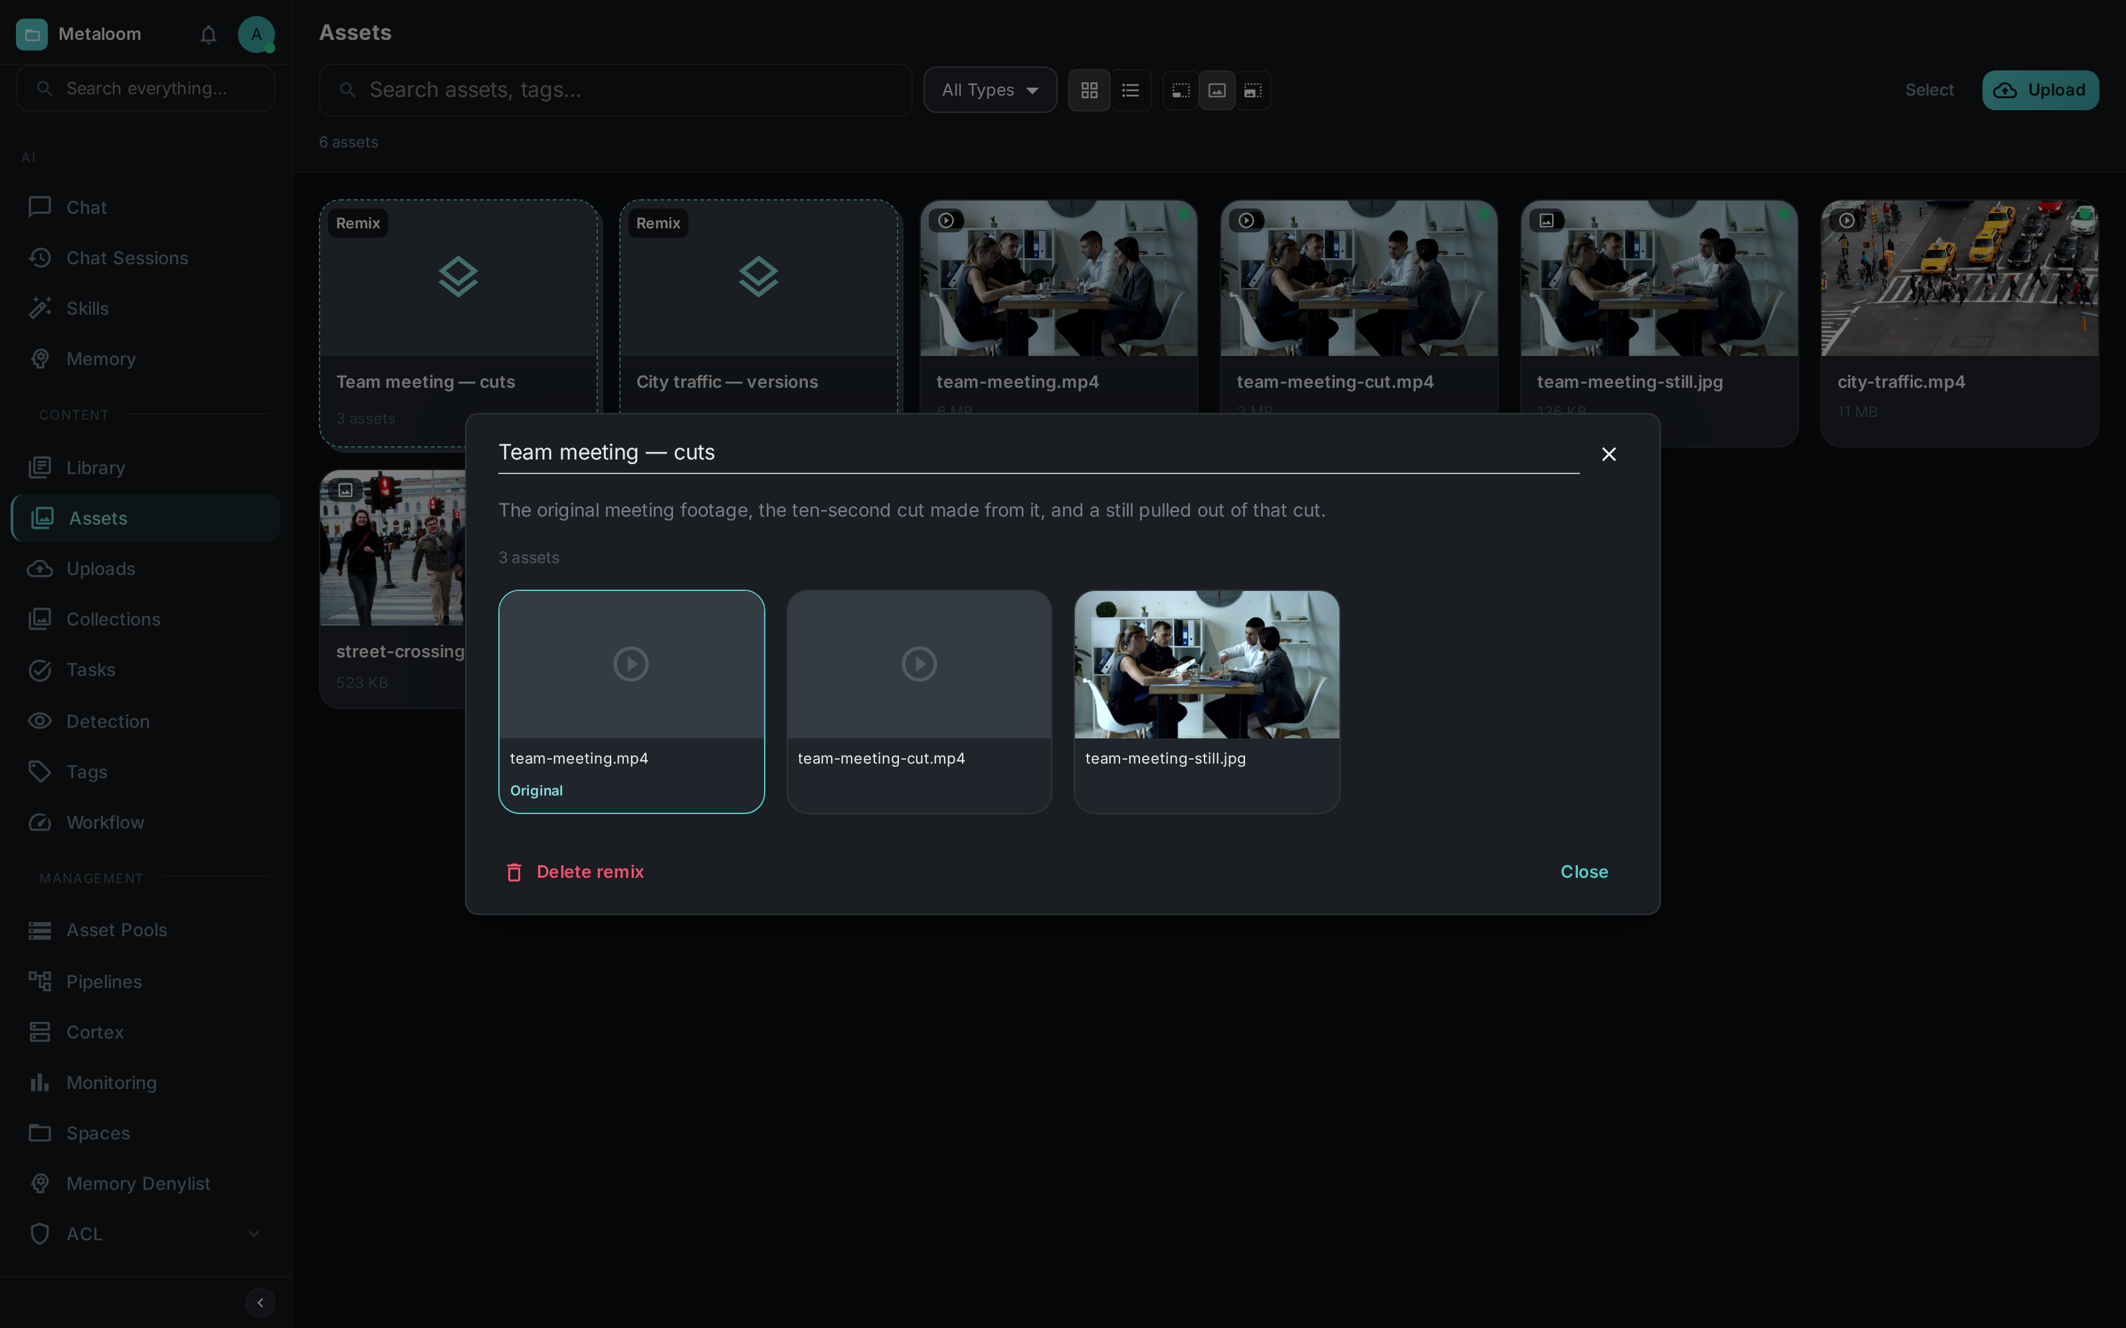
Task: Select Assets in the sidebar
Action: coord(146,518)
